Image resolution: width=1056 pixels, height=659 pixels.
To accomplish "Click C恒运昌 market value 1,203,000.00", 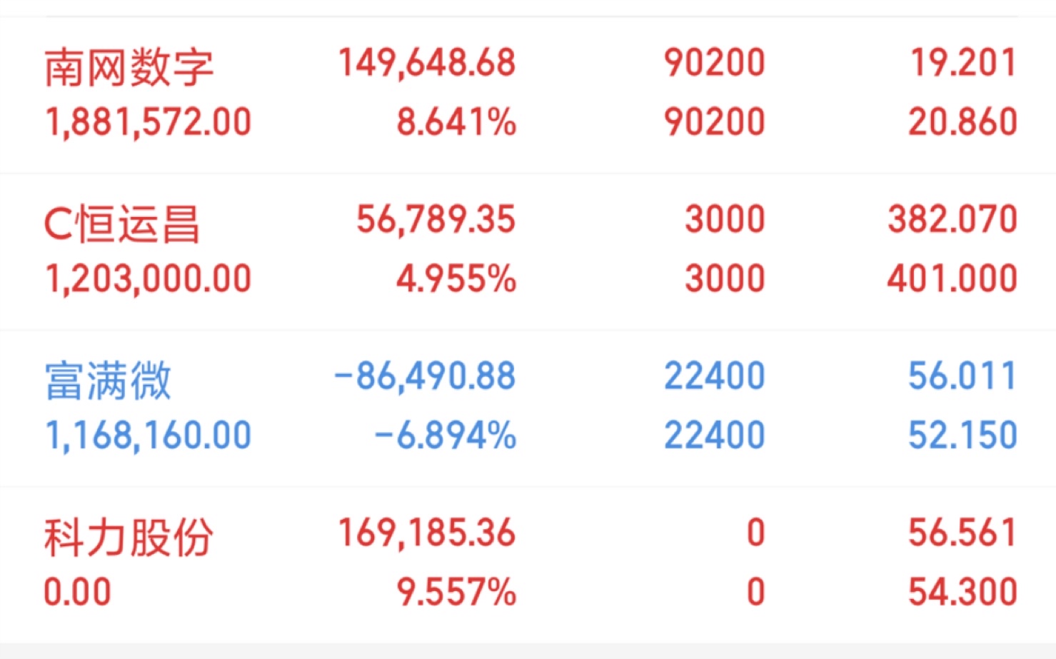I will click(148, 278).
